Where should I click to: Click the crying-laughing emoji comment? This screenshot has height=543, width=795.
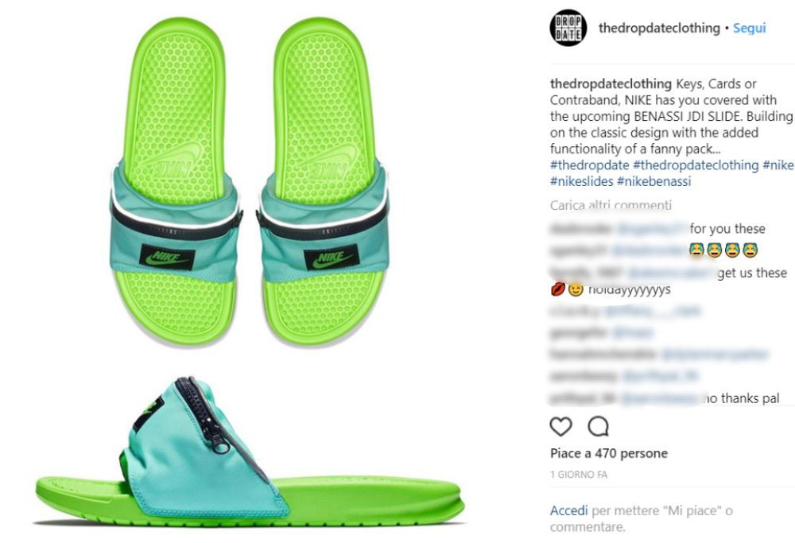pyautogui.click(x=654, y=250)
